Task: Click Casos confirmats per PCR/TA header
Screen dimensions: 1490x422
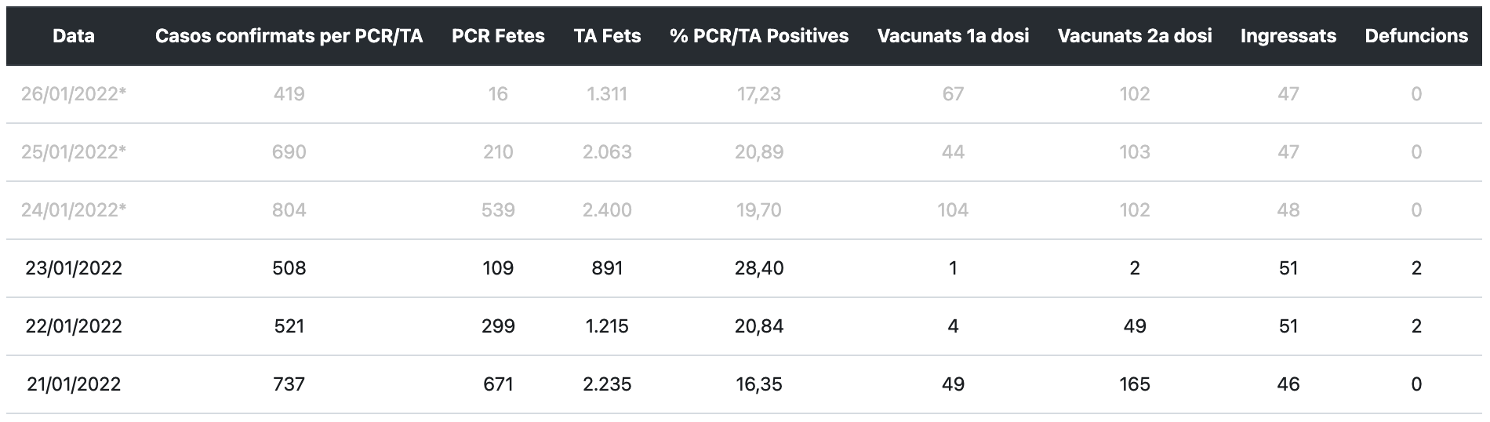Action: [289, 36]
